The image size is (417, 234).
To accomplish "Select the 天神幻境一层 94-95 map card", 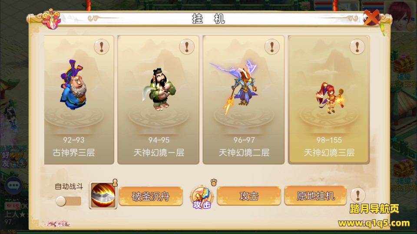I will click(x=158, y=100).
